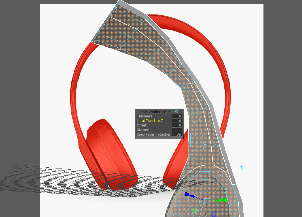The image size is (302, 217).
Task: Select the green axis arrow of the extrude manipulator
Action: (x=220, y=200)
